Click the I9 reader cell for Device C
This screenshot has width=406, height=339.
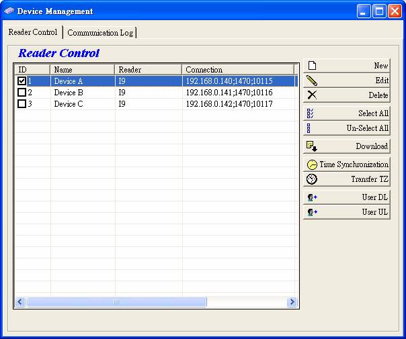point(122,104)
